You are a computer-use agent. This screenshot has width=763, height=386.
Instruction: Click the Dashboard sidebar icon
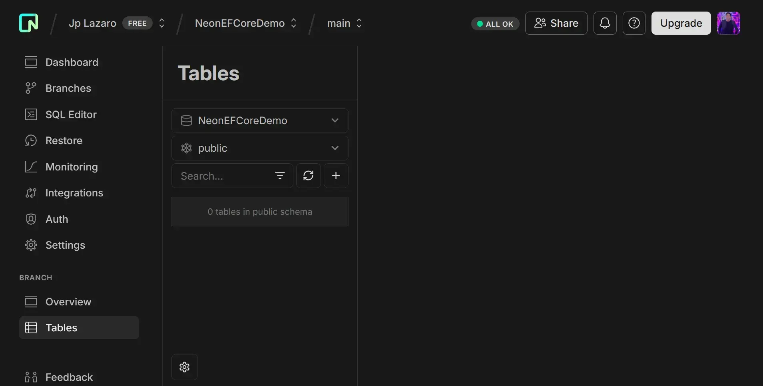click(31, 62)
